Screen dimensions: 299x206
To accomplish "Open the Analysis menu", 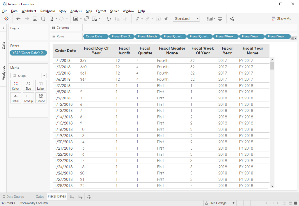I will (76, 11).
